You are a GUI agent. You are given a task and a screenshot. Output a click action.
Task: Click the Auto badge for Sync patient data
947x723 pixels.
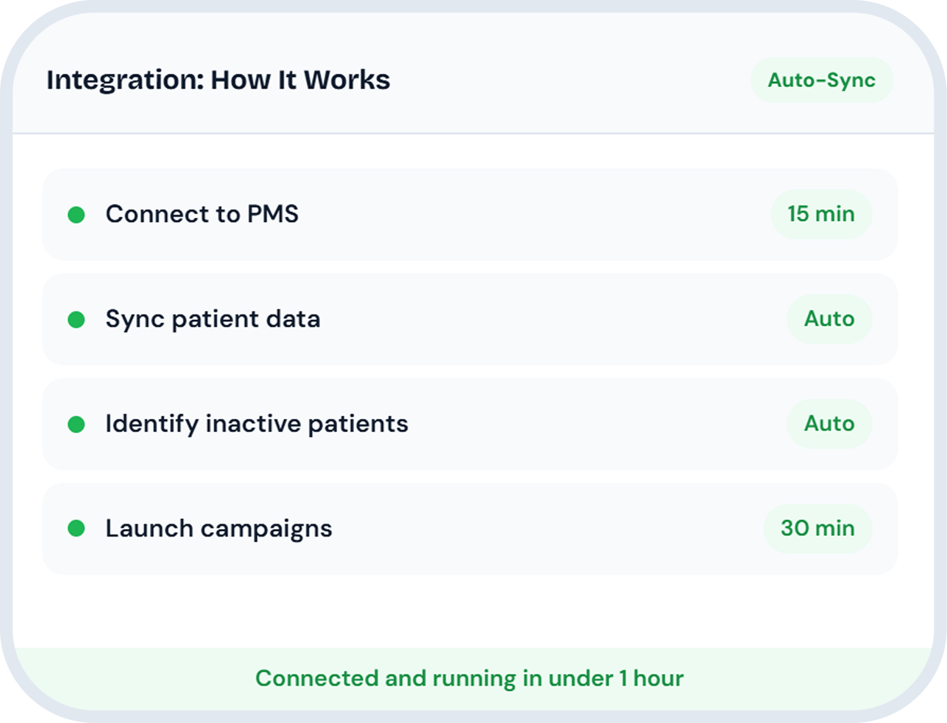829,319
